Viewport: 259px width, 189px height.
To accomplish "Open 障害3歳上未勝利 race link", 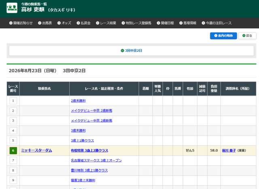I will (x=83, y=180).
